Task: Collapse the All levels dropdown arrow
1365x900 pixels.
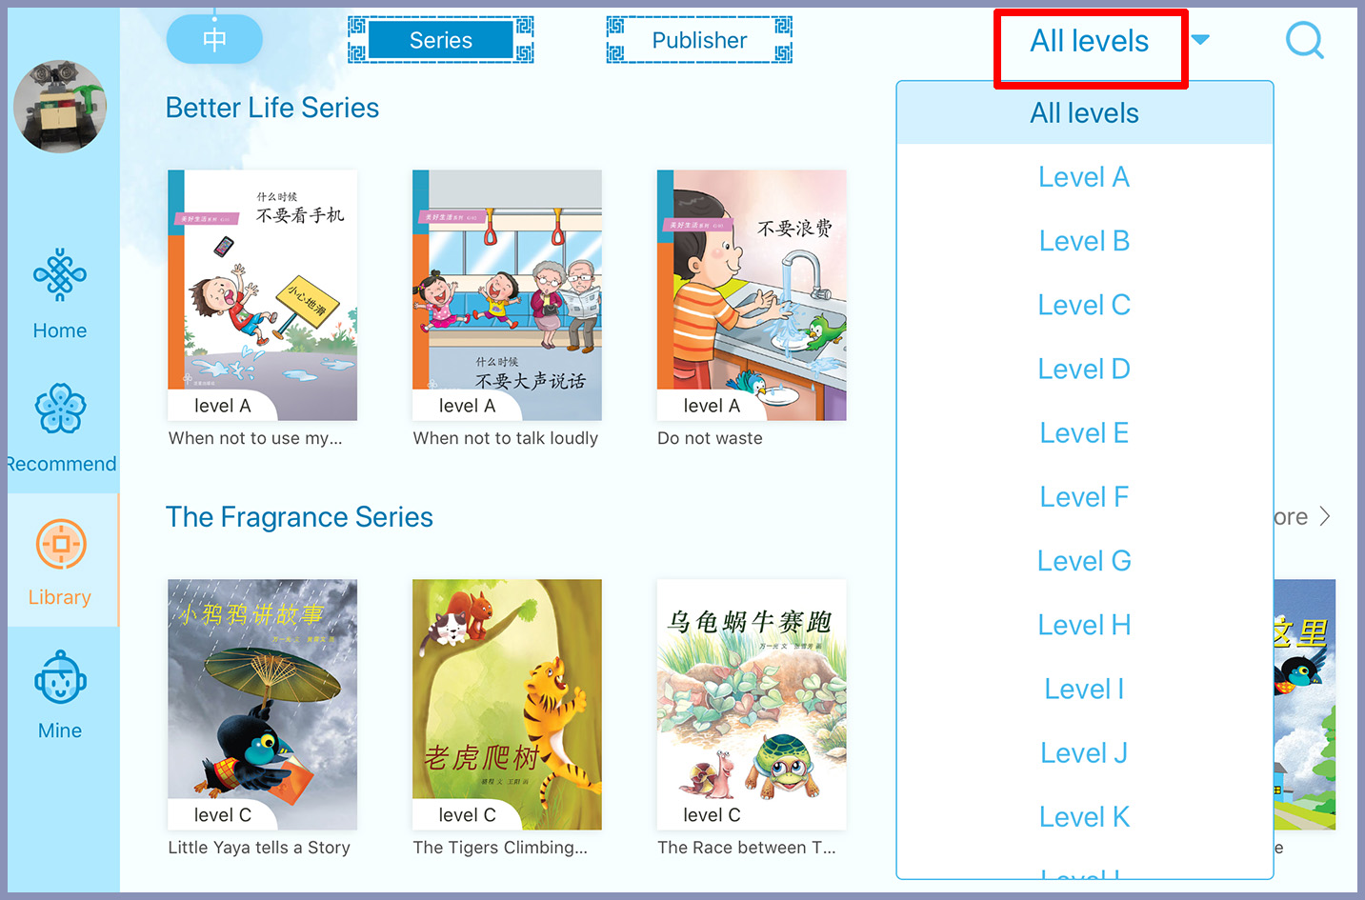Action: [1200, 40]
